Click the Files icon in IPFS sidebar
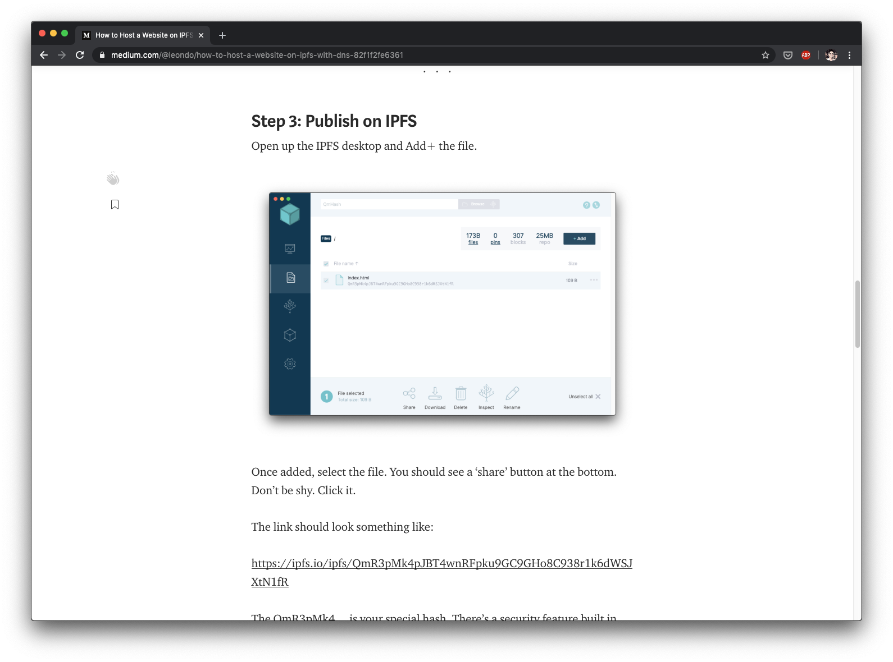The image size is (893, 662). (x=290, y=278)
